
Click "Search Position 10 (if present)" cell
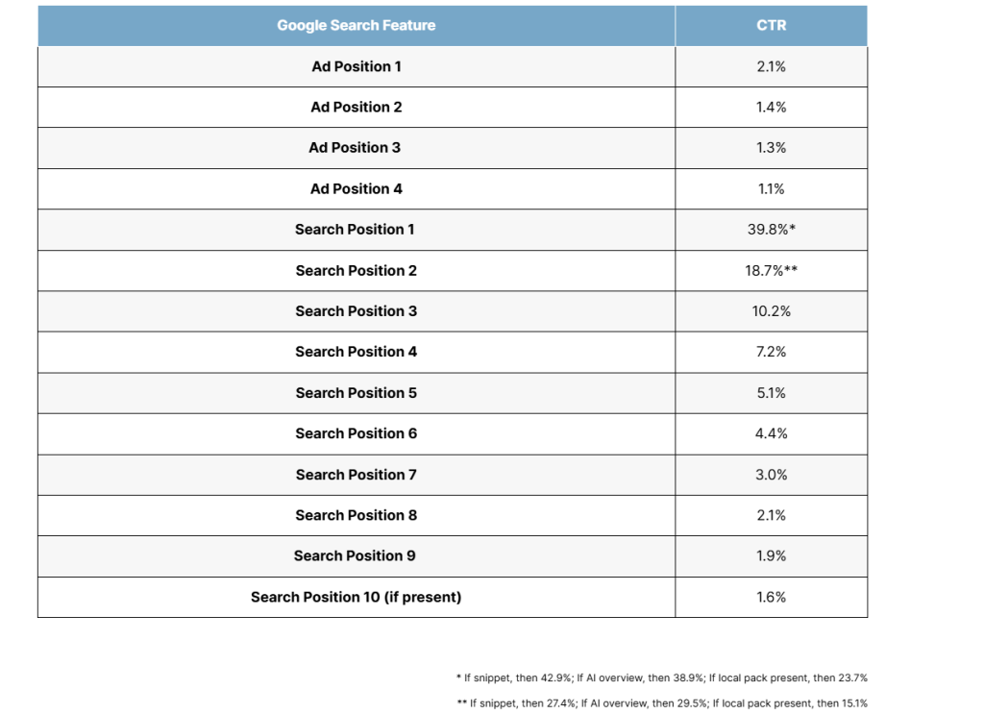pos(356,597)
